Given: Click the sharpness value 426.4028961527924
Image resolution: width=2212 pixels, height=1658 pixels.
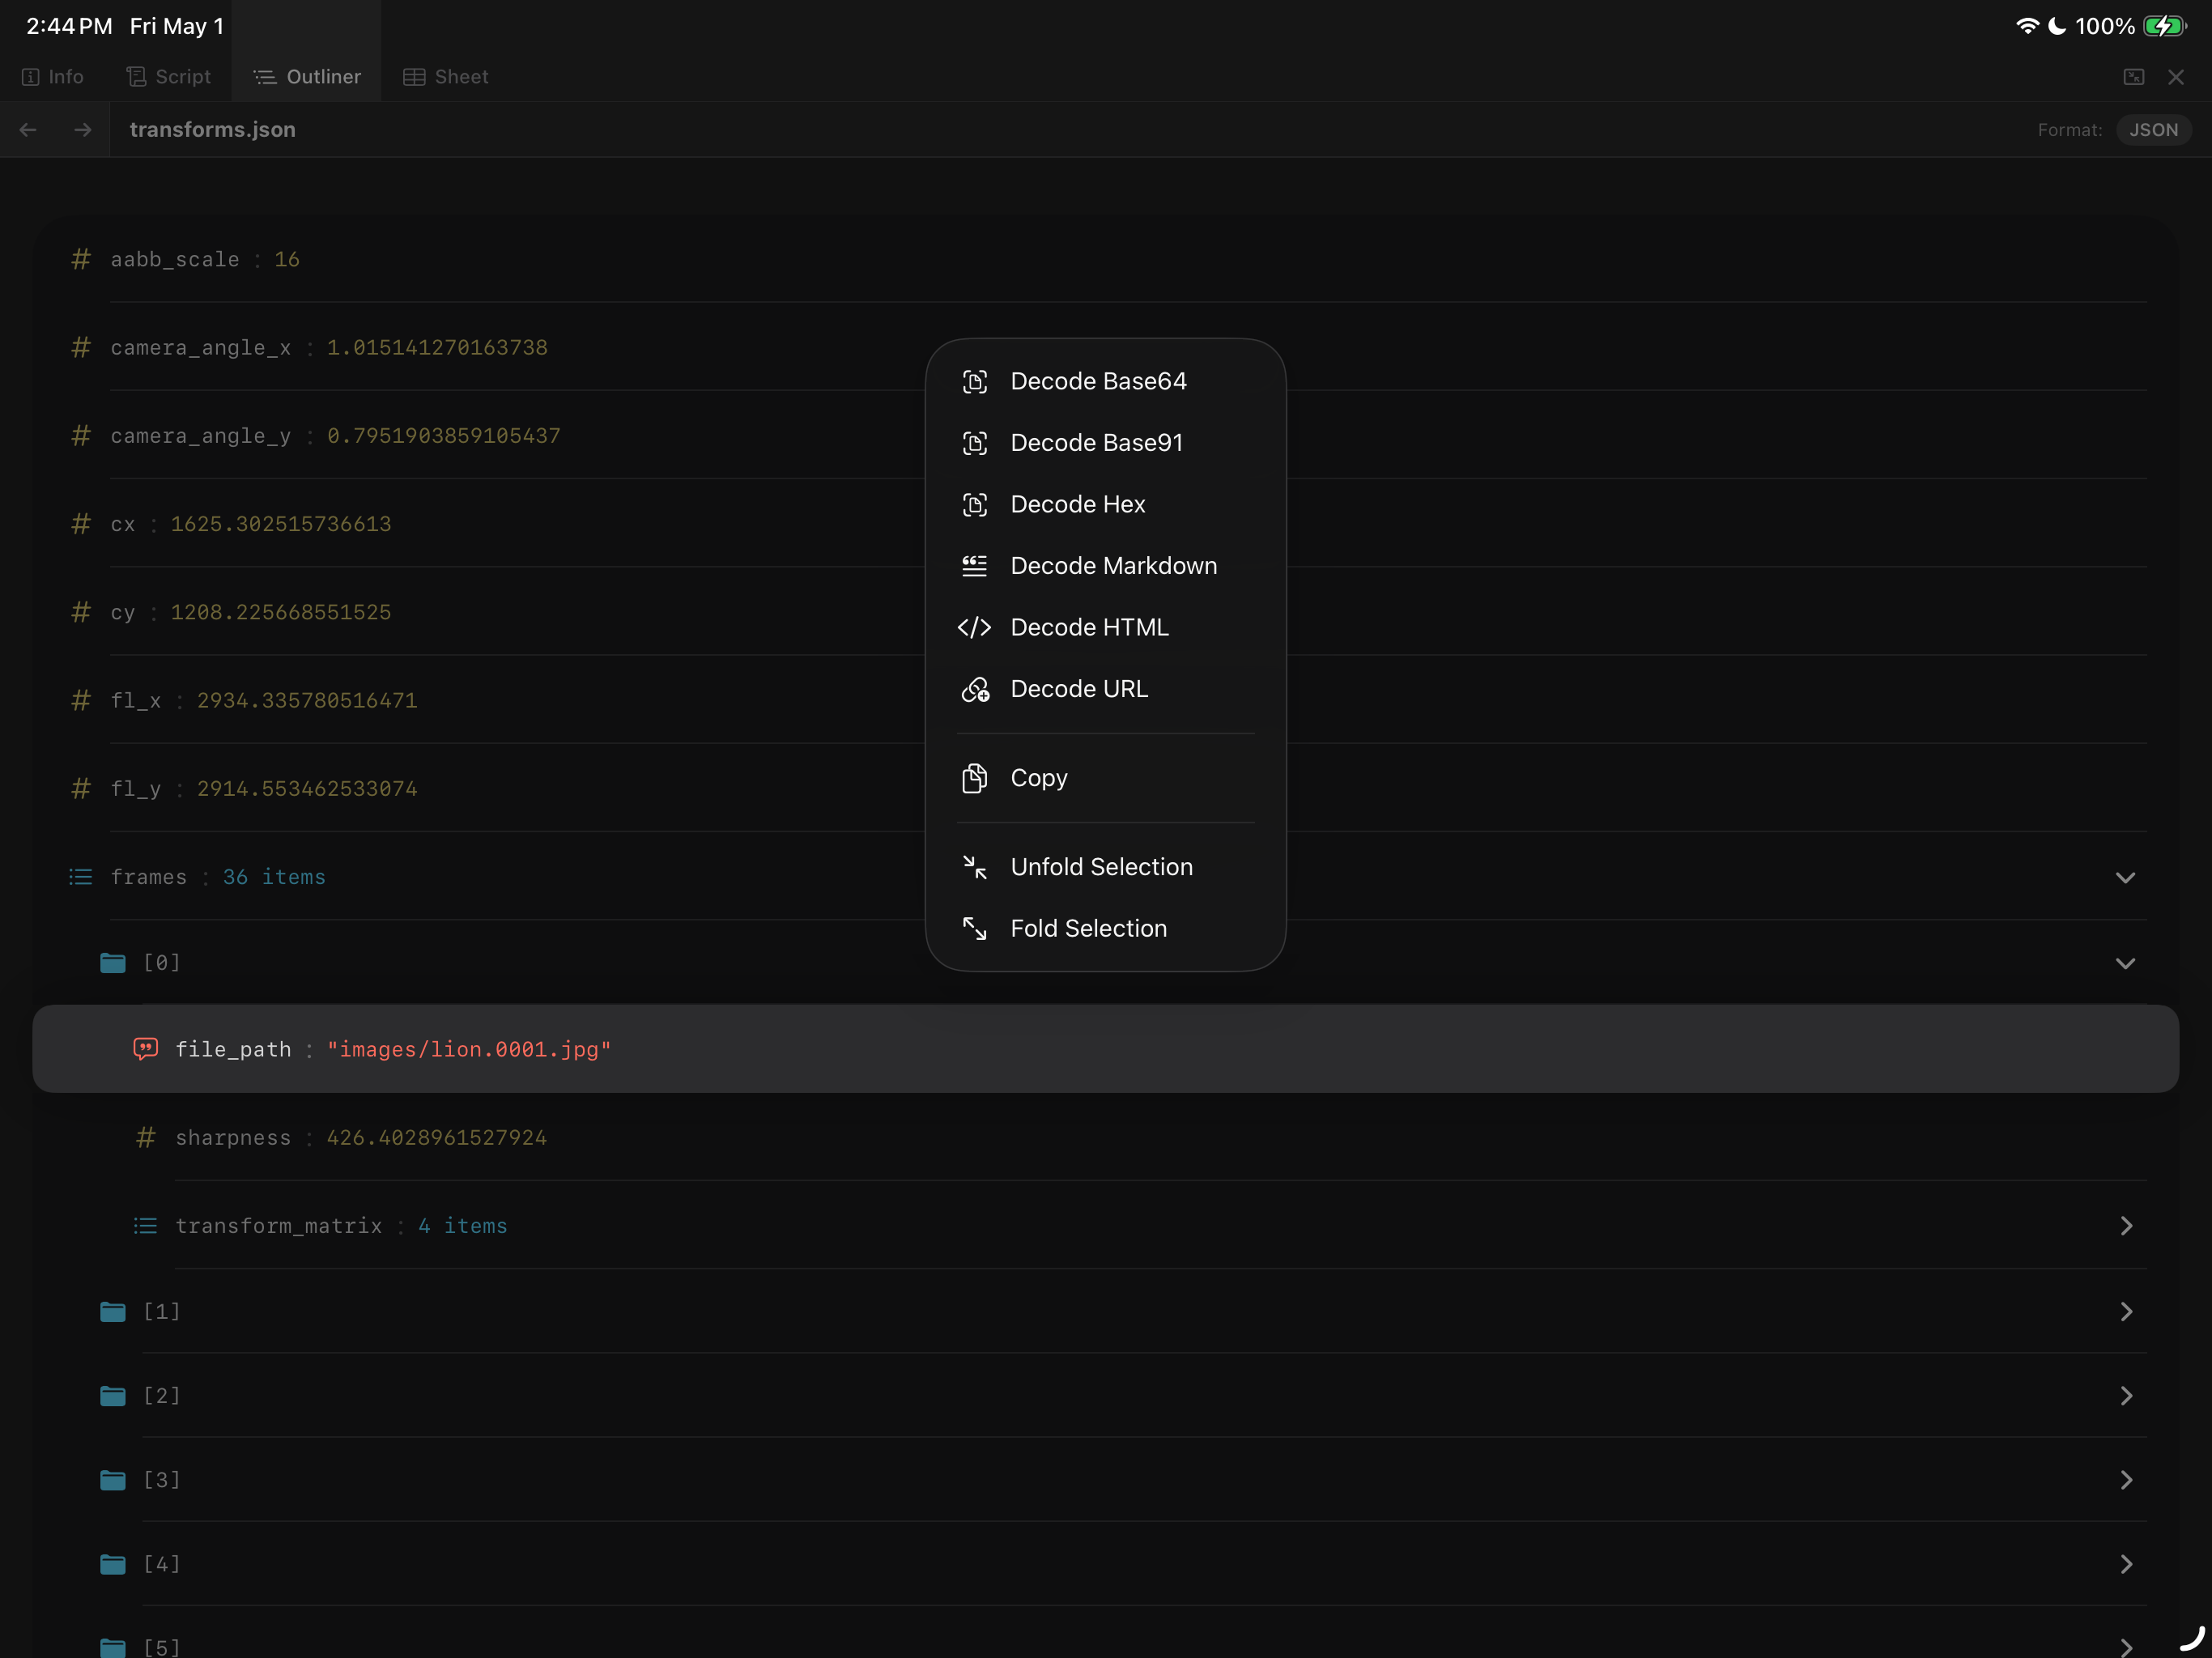Looking at the screenshot, I should [x=437, y=1137].
